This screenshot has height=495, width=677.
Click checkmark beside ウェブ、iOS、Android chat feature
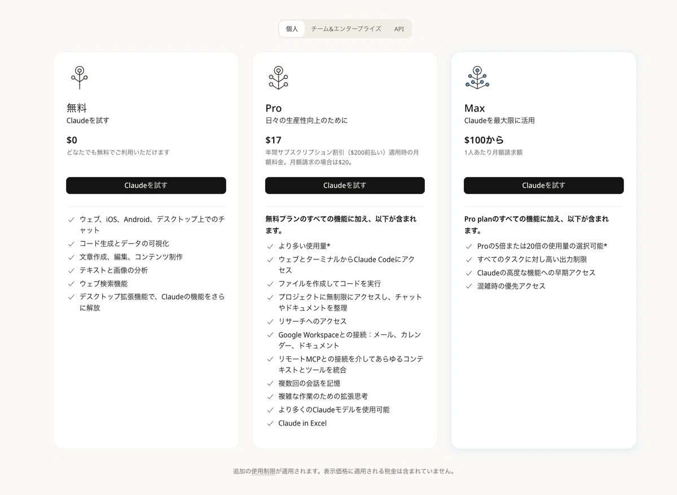click(x=71, y=219)
